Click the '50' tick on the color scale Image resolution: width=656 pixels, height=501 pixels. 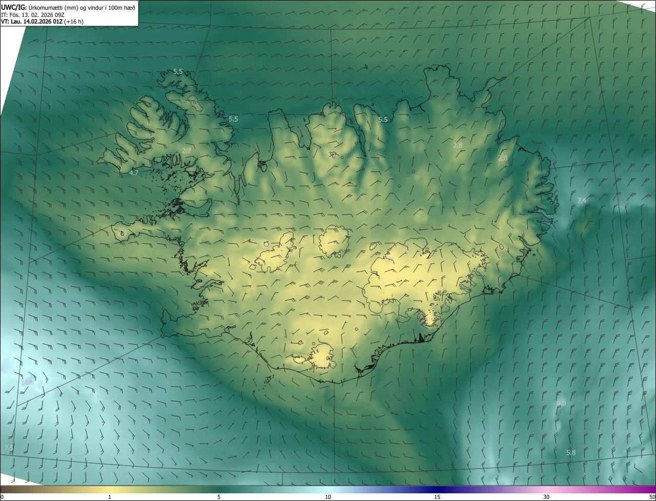(652, 497)
